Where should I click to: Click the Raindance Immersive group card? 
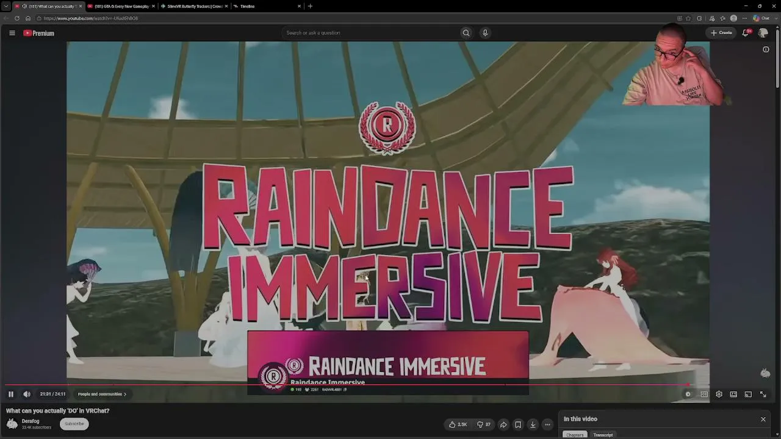(388, 363)
